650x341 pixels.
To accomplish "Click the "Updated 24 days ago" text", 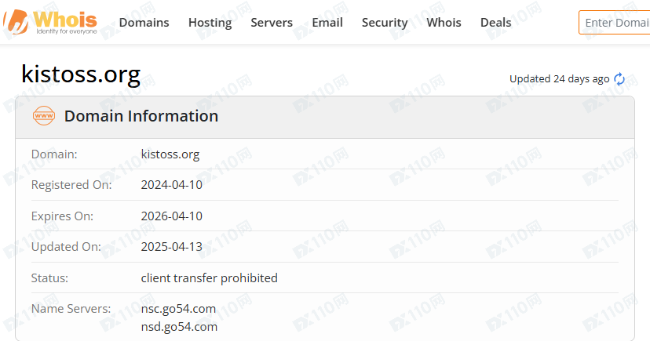I will pos(559,78).
